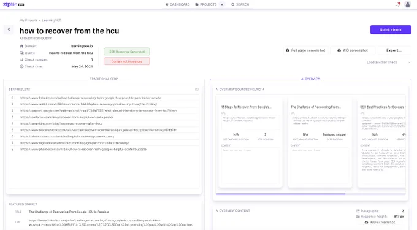Image resolution: width=417 pixels, height=230 pixels.
Task: Open the My Projects breadcrumb
Action: coord(28,20)
